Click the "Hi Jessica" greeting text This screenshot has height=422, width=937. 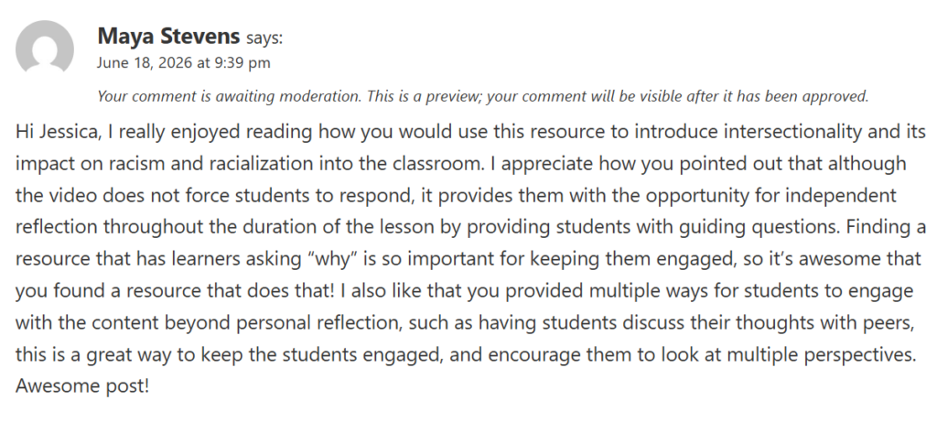58,132
